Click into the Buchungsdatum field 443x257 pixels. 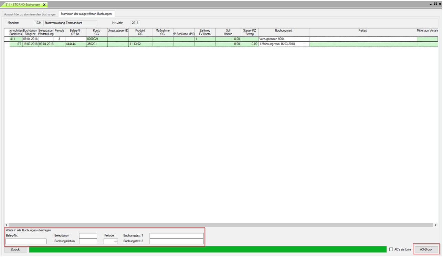click(88, 242)
